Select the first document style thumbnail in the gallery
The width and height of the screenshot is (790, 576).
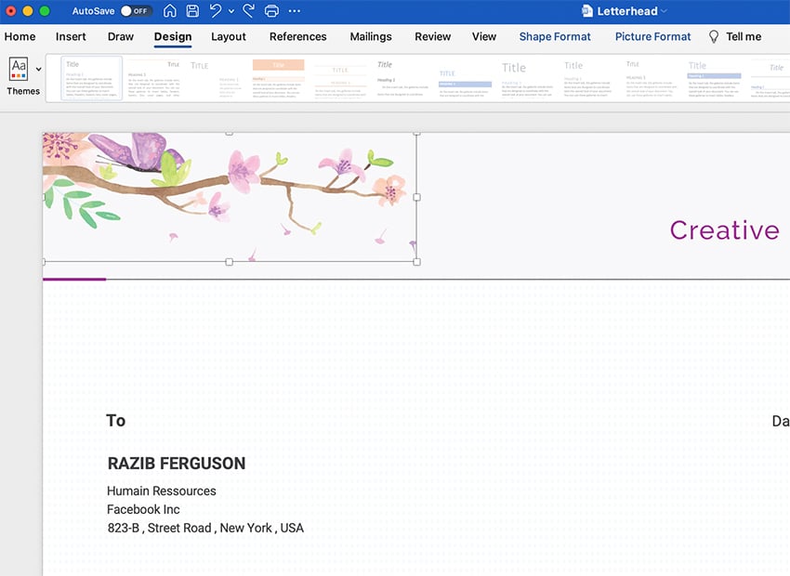(x=89, y=78)
